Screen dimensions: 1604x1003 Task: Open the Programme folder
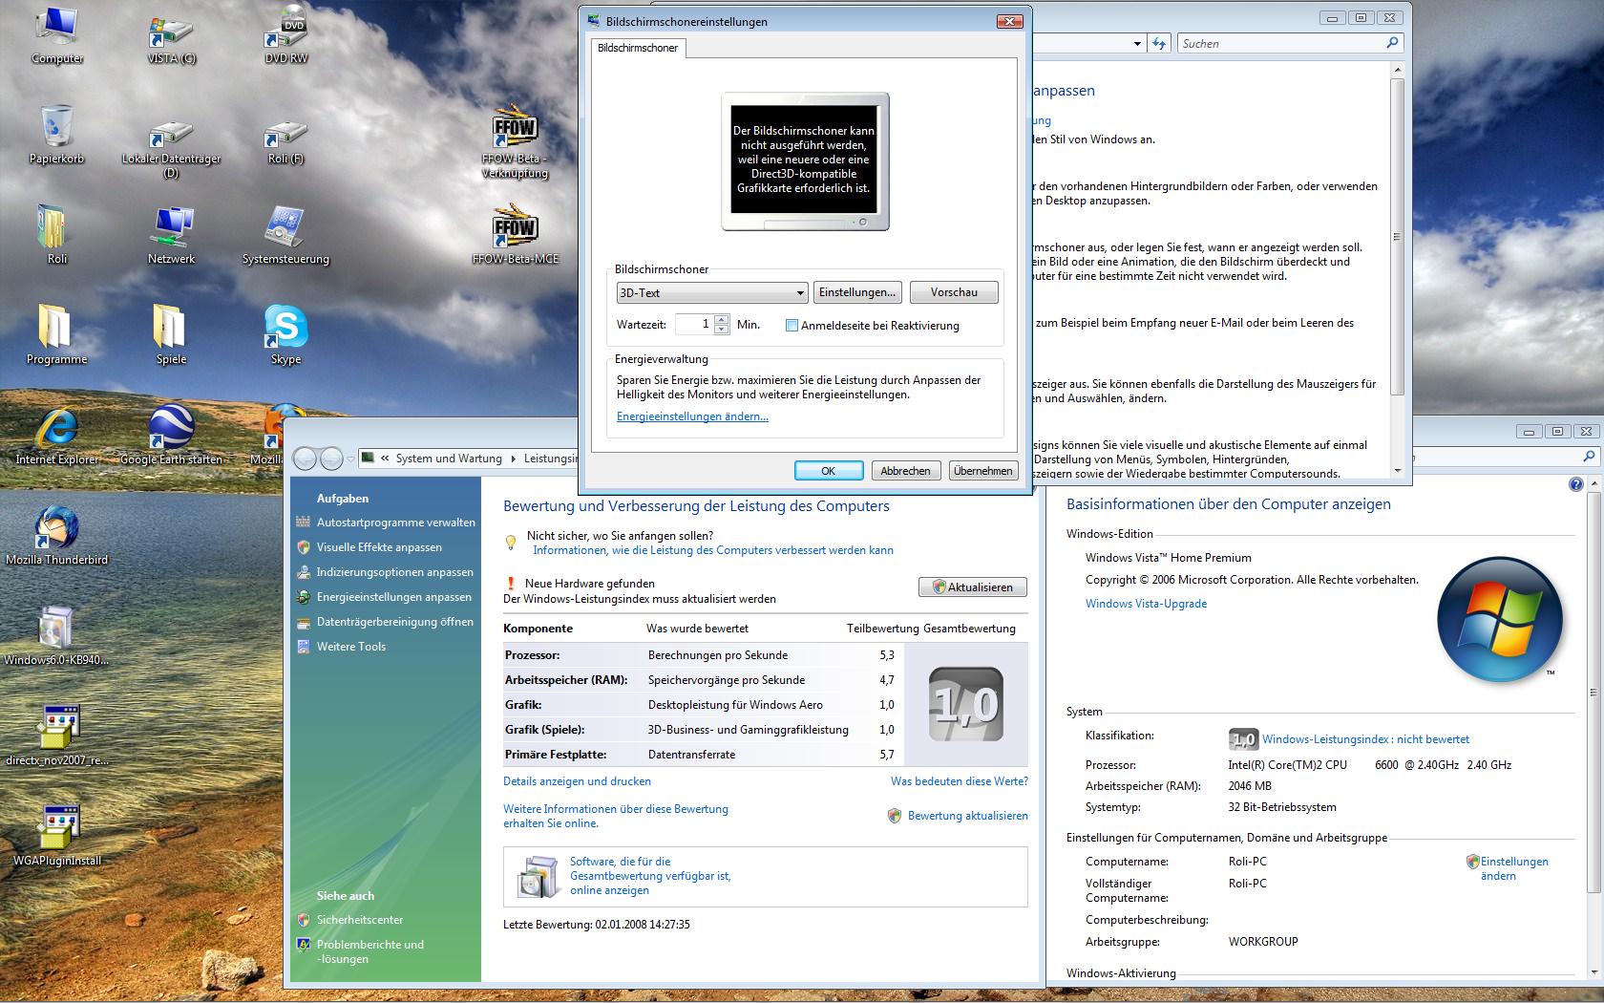pyautogui.click(x=56, y=335)
